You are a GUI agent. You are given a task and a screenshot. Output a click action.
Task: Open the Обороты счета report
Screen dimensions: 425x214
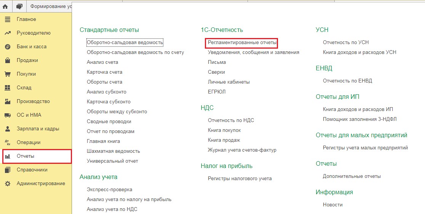click(104, 82)
